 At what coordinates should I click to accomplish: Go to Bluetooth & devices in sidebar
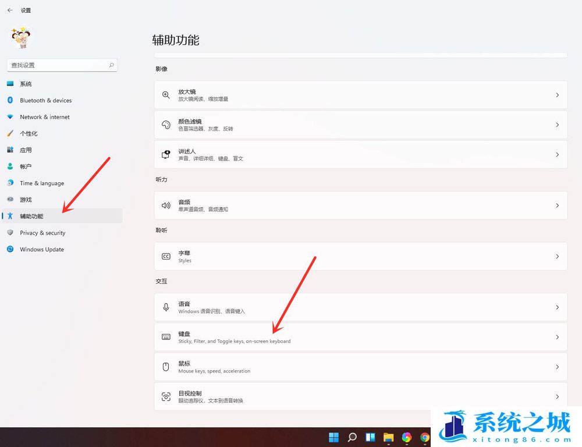pos(45,100)
